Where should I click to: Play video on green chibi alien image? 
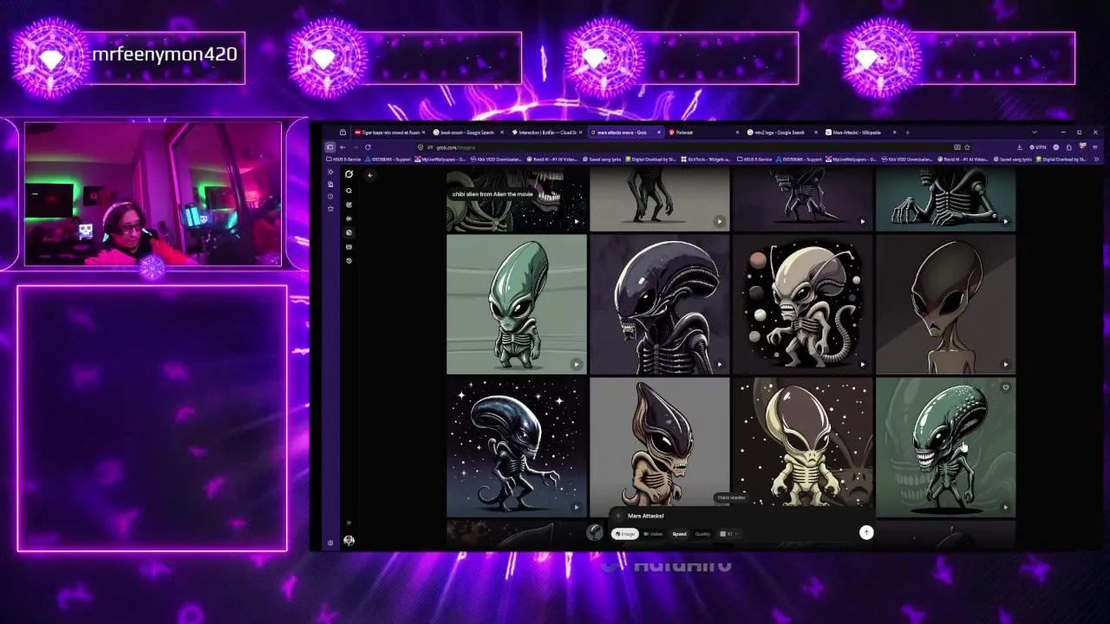tap(576, 364)
